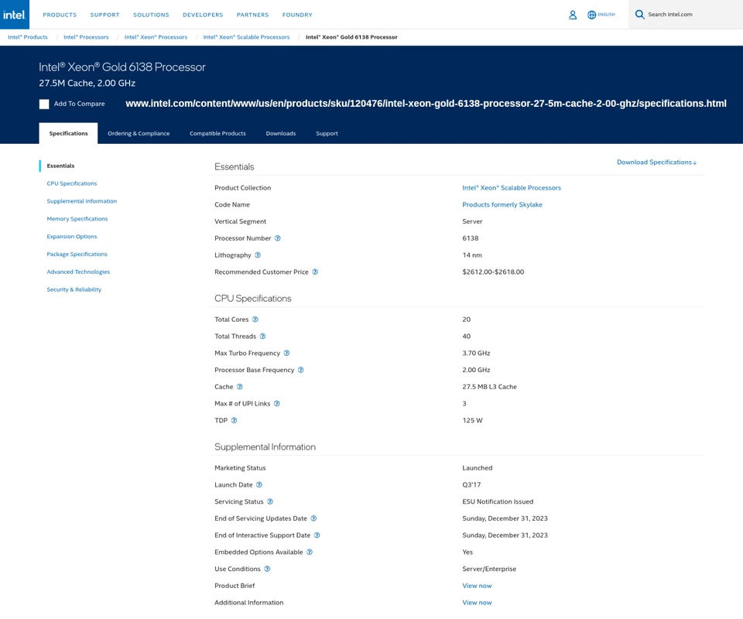The height and width of the screenshot is (619, 743).
Task: Click the search magnifier icon
Action: [x=640, y=15]
